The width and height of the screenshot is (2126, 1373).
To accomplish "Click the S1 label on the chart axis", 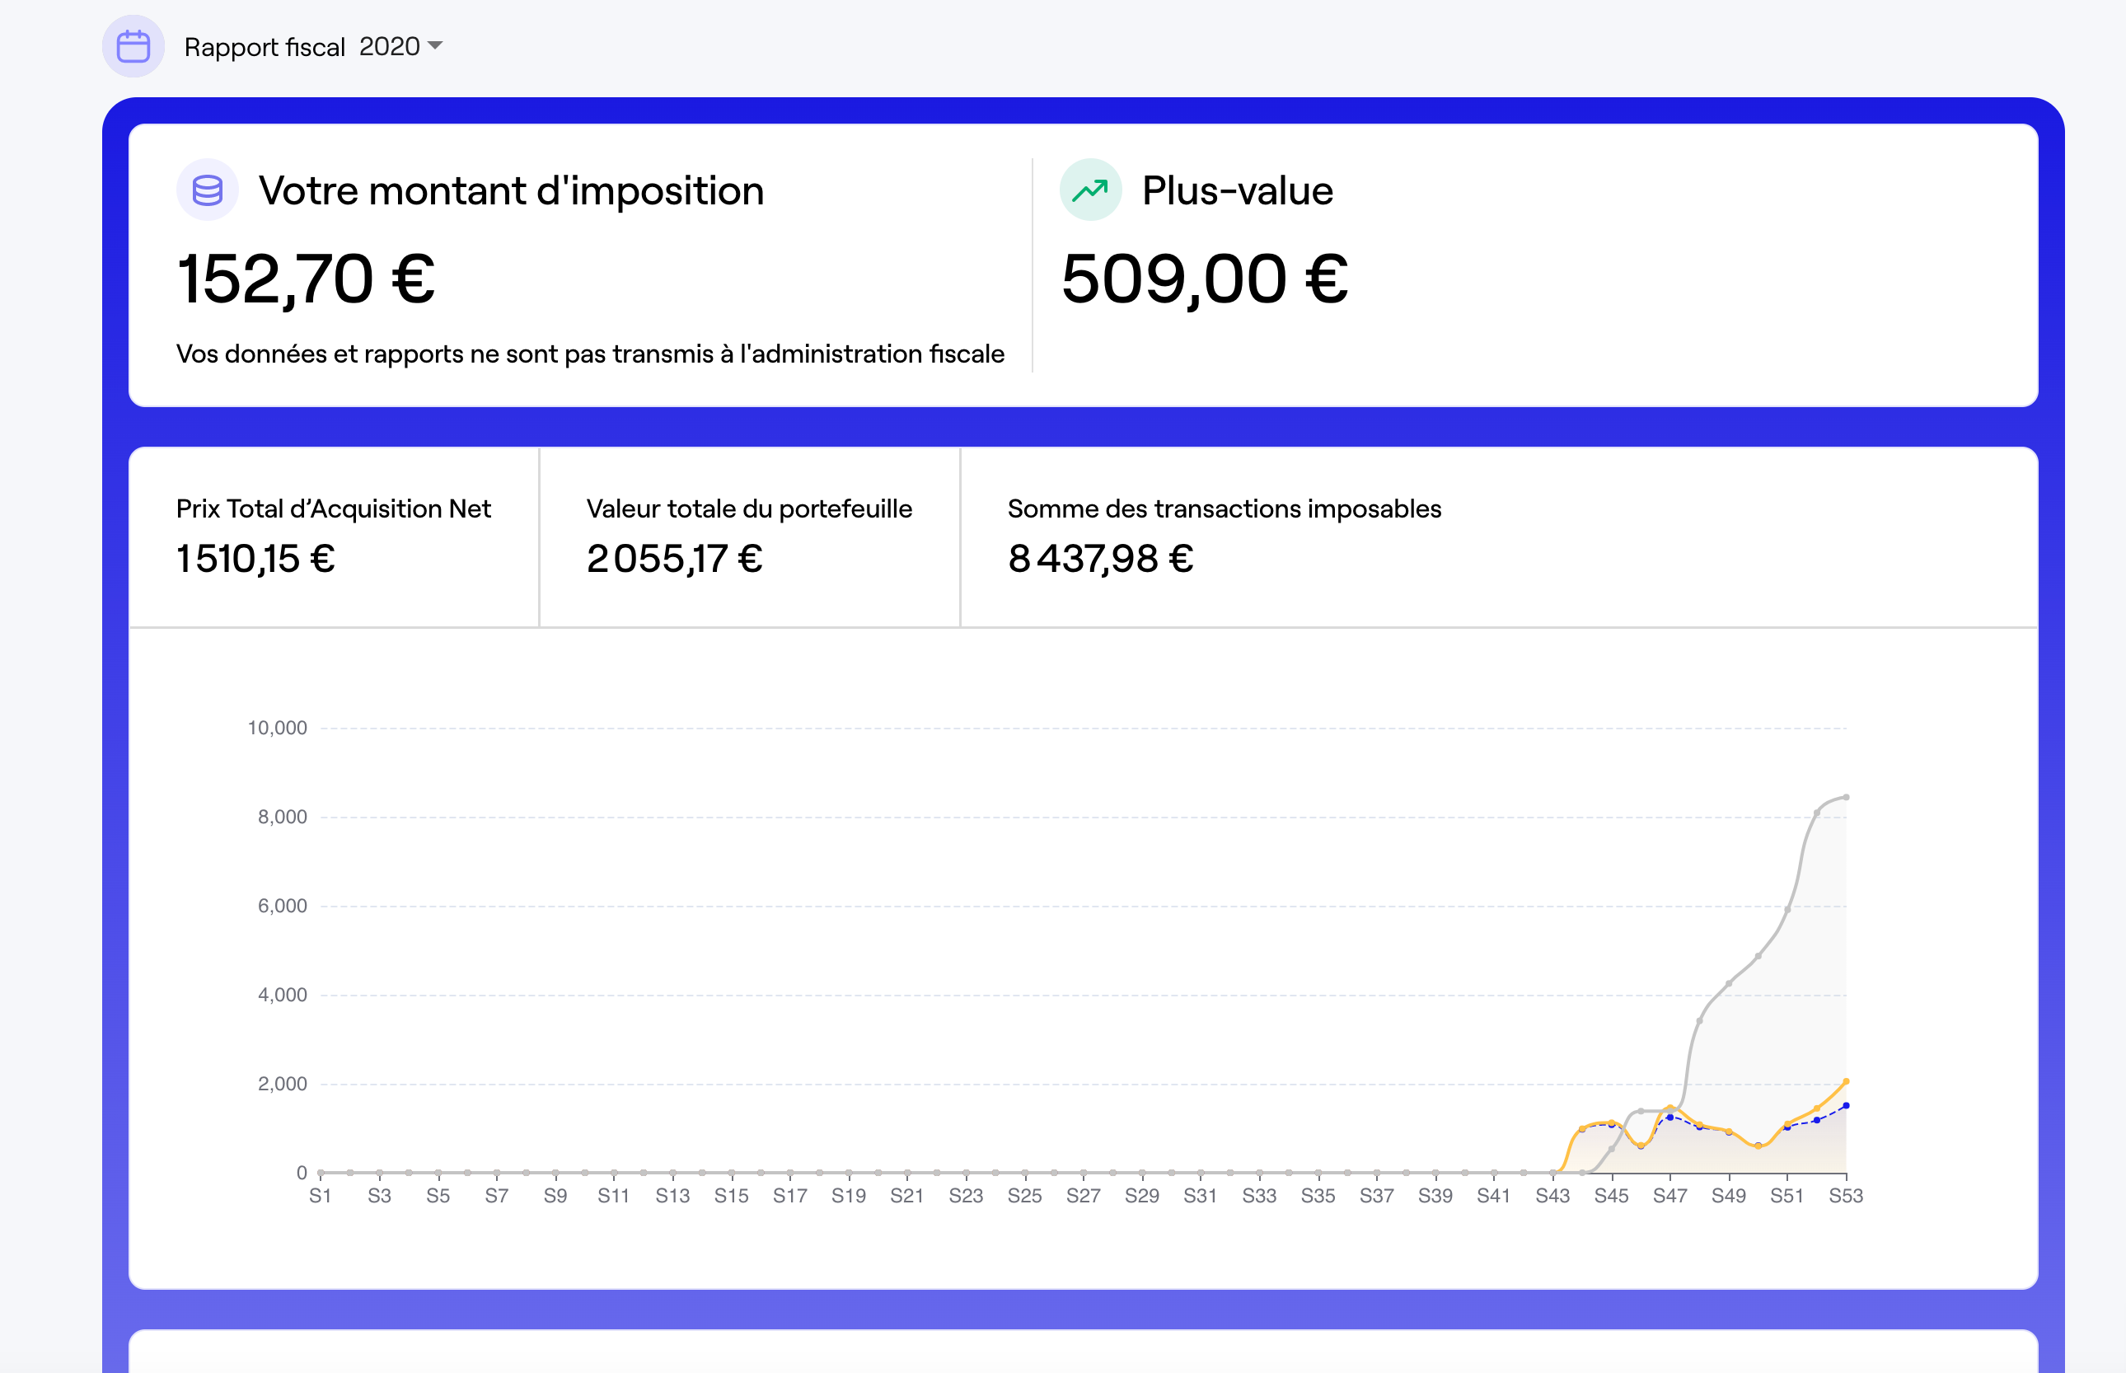I will pyautogui.click(x=320, y=1196).
